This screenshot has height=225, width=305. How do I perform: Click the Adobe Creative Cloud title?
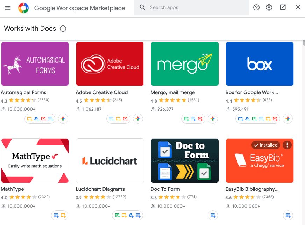click(102, 92)
